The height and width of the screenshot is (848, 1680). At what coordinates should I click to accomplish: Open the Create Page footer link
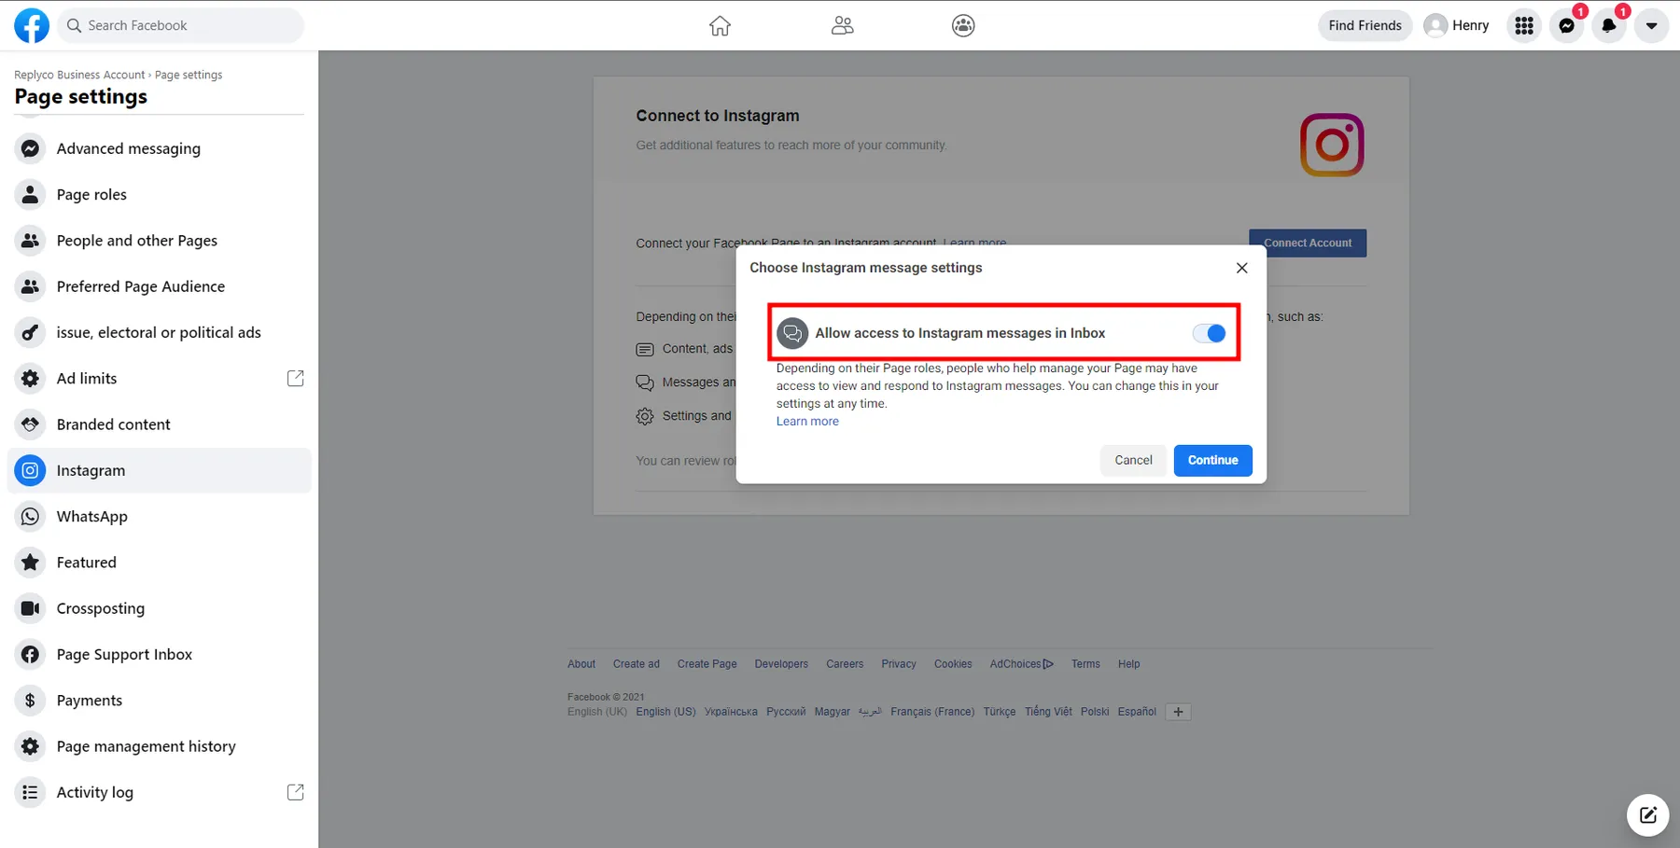pos(707,664)
